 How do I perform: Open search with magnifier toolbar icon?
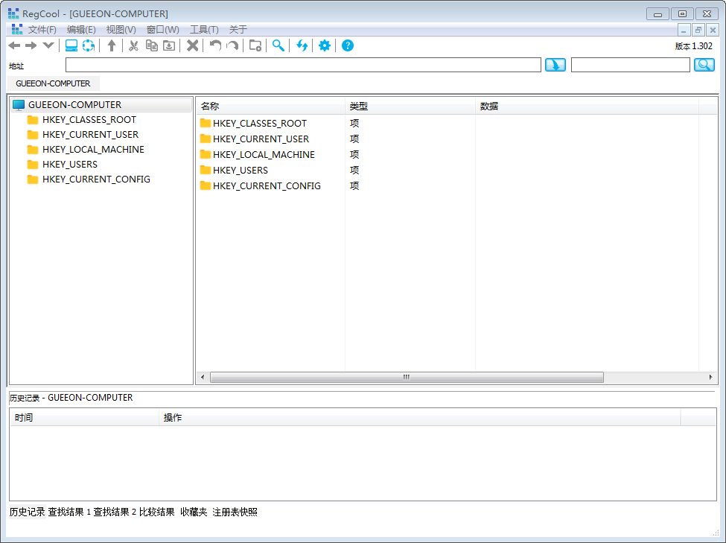[278, 46]
